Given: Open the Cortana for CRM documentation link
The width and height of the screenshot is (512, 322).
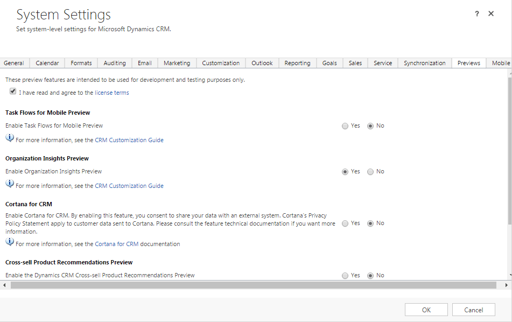Looking at the screenshot, I should pyautogui.click(x=117, y=244).
